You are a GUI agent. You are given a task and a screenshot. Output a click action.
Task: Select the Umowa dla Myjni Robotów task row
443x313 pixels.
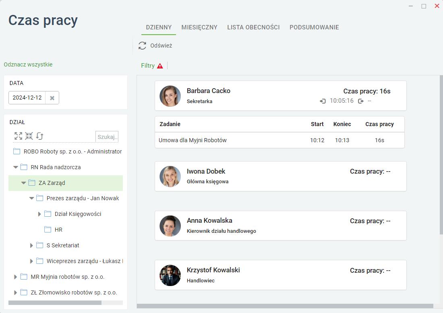pos(280,140)
